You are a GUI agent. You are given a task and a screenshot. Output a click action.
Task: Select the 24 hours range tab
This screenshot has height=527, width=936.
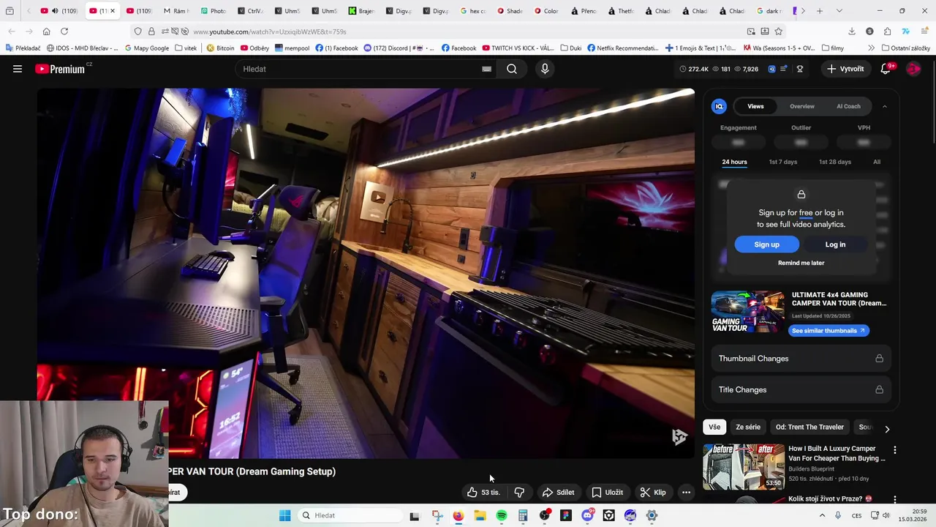pos(734,162)
